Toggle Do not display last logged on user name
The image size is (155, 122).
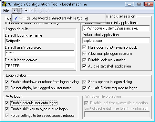pyautogui.click(x=7, y=88)
